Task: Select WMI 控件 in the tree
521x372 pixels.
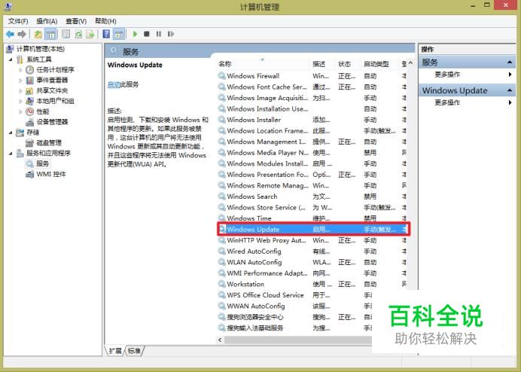Action: [51, 174]
